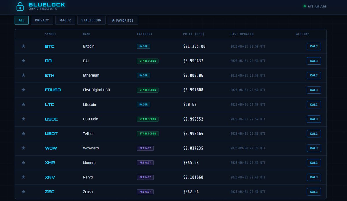Click the API Online status indicator
This screenshot has width=347, height=201.
click(315, 6)
